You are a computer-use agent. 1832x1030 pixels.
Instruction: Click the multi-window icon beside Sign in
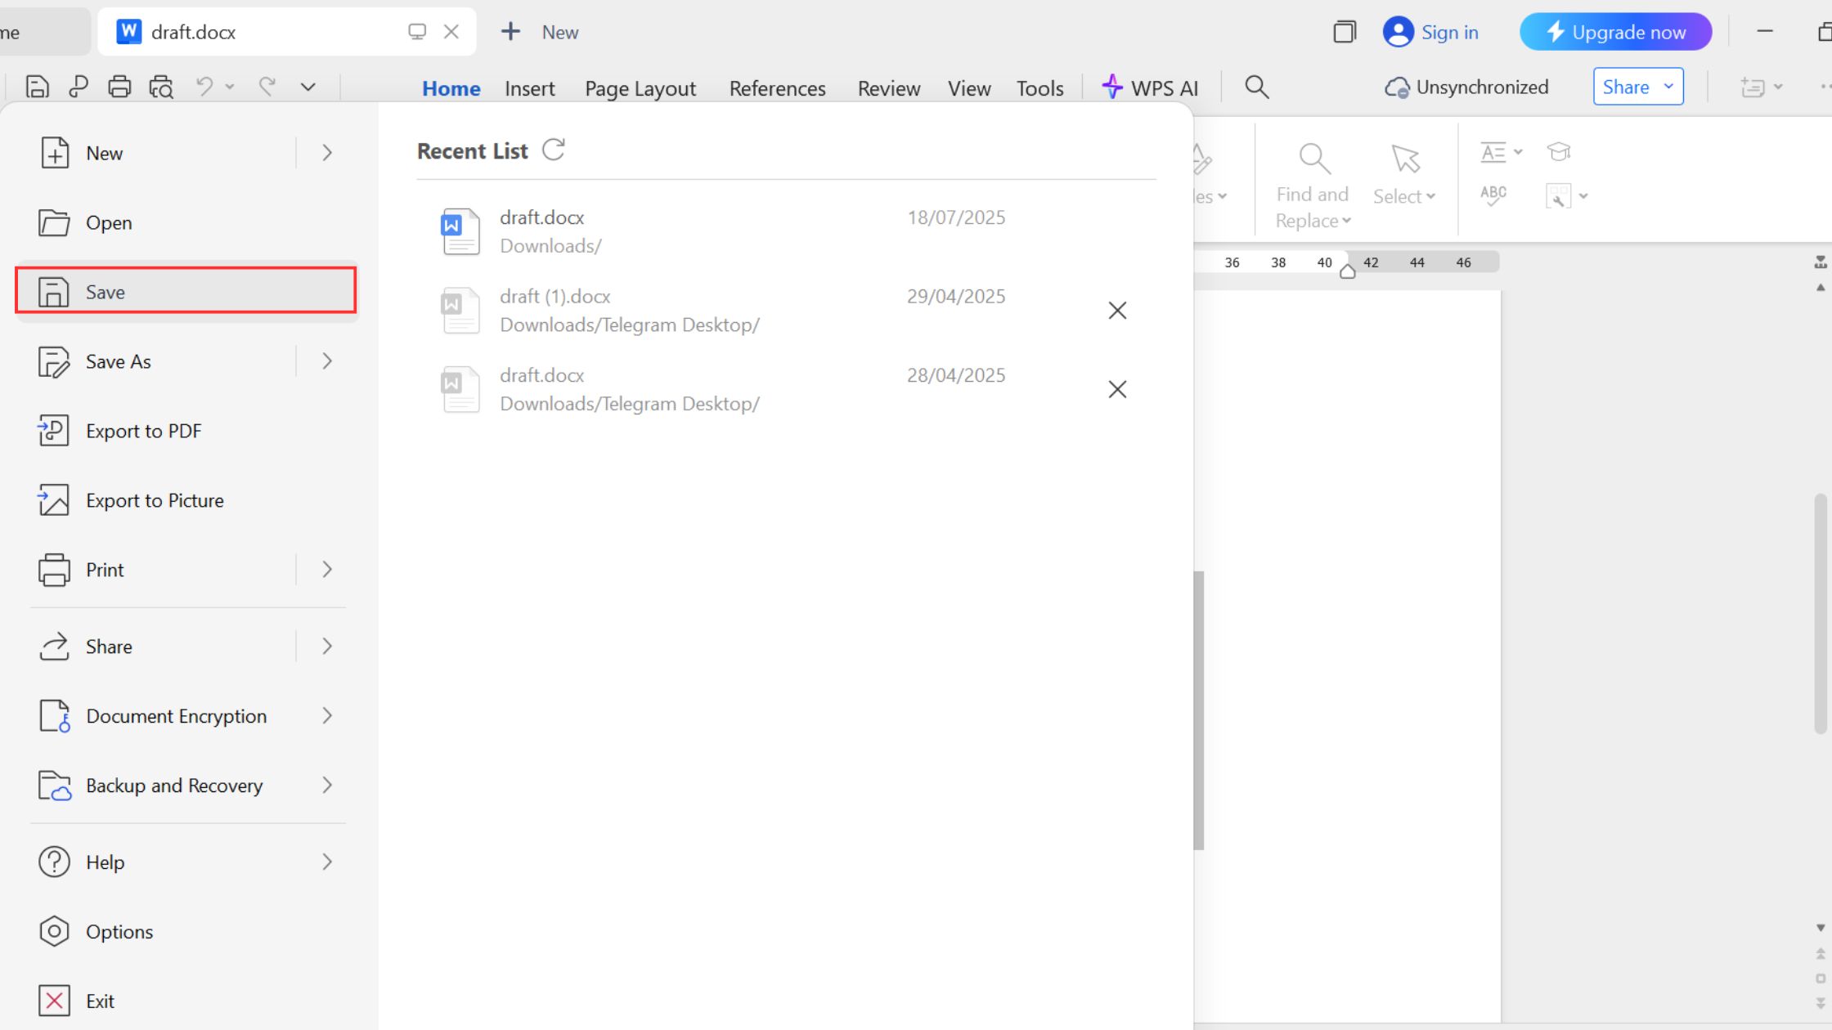[x=1345, y=32]
